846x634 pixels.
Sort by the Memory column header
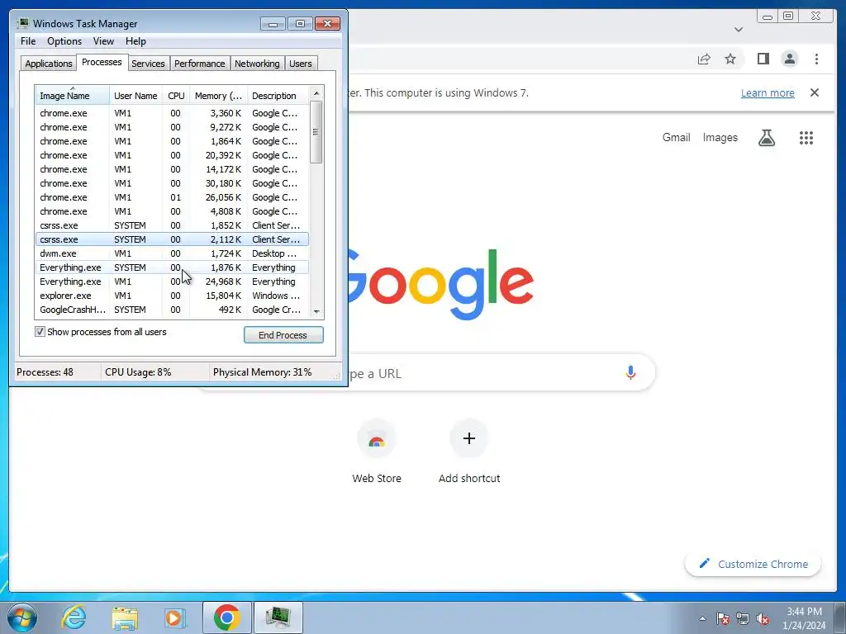pos(218,96)
